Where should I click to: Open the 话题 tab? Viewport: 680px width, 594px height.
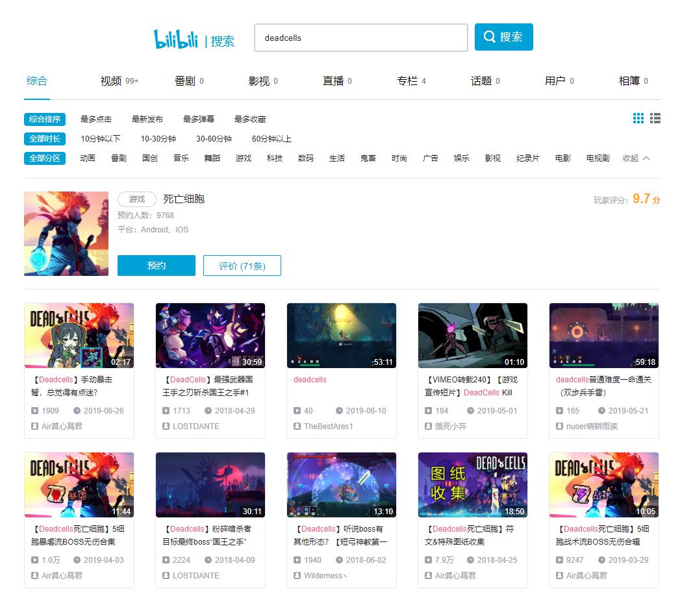[x=485, y=81]
